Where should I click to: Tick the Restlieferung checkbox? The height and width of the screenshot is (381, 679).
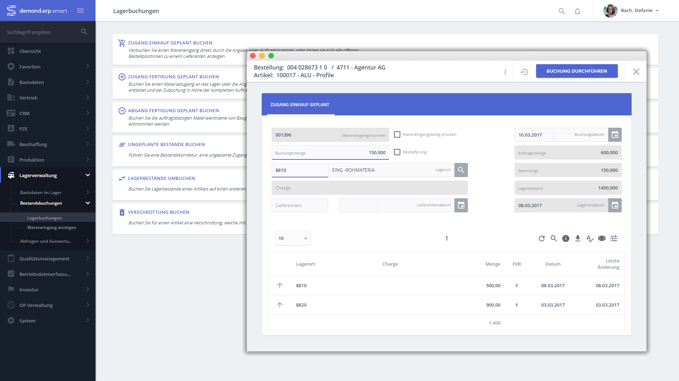397,152
